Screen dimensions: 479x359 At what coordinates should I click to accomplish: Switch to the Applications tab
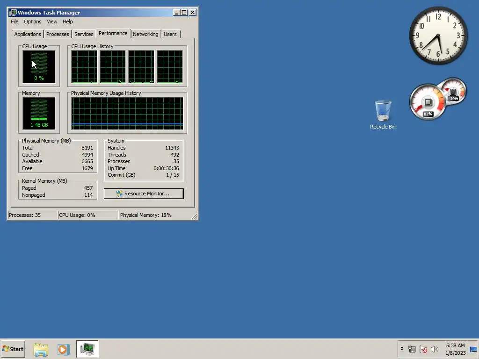point(28,34)
